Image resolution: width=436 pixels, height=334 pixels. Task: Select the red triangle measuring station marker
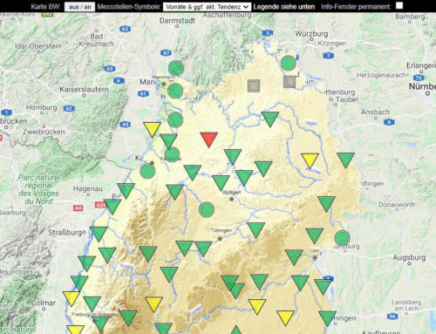click(208, 140)
